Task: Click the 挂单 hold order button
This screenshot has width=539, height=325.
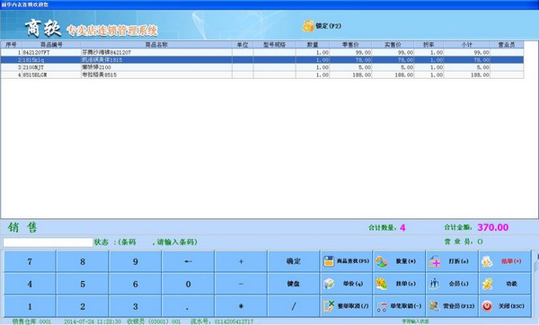Action: pyautogui.click(x=399, y=284)
